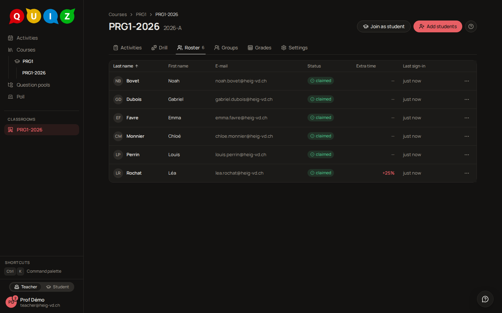Open the support chat bubble icon
Viewport: 502px width, 313px height.
[485, 299]
